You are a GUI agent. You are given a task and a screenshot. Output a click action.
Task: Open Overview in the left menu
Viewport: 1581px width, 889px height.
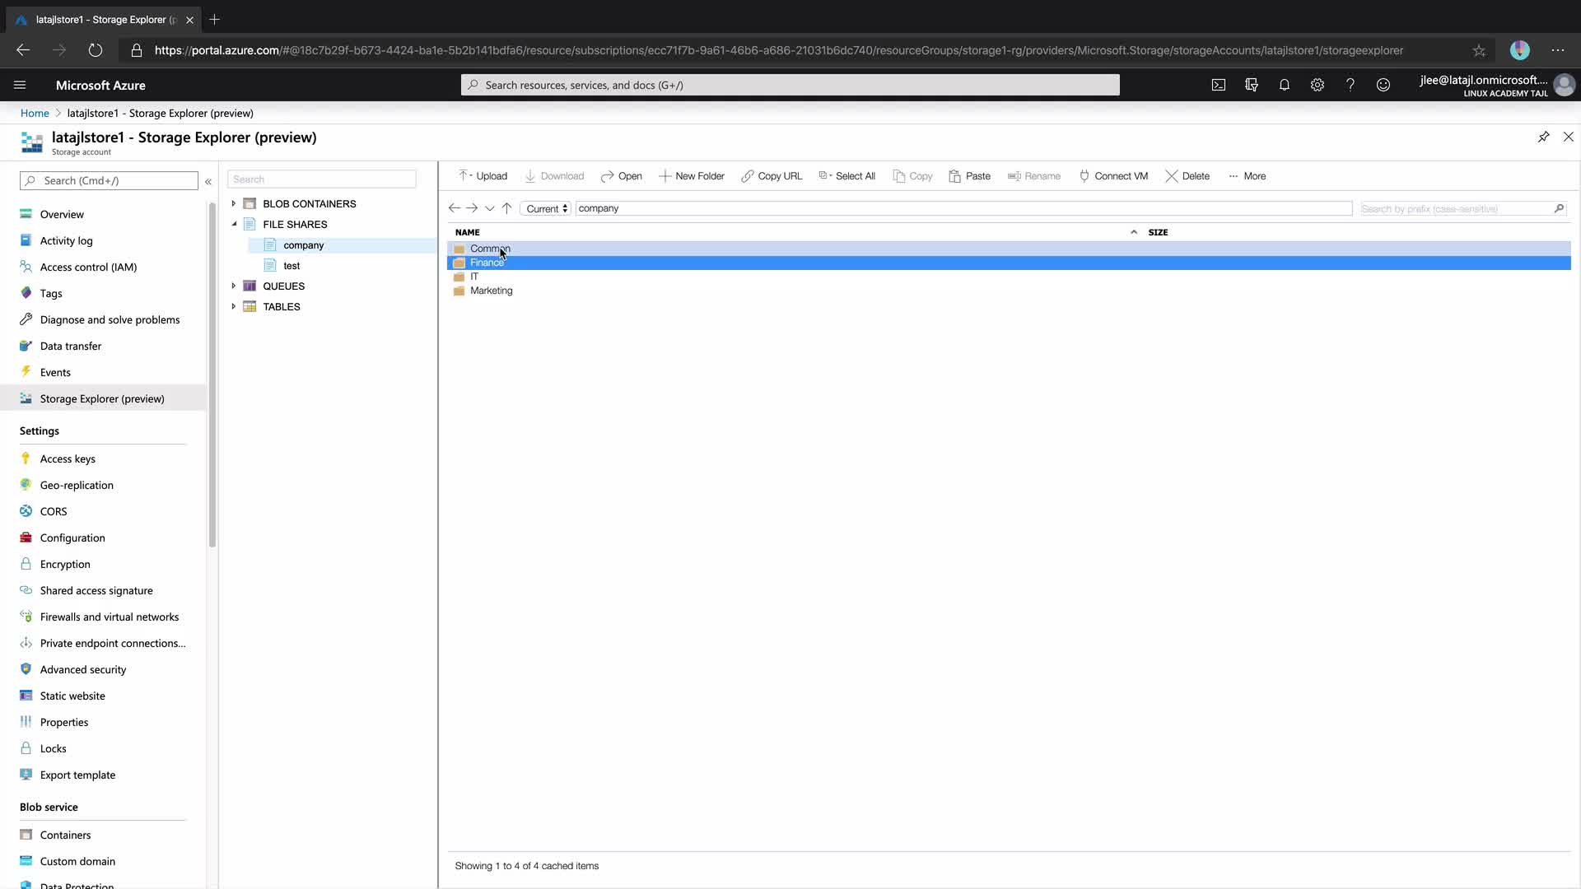coord(62,214)
